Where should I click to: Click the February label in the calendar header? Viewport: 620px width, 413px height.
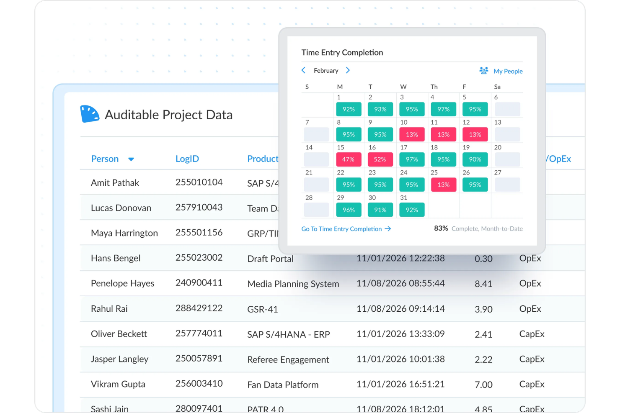[326, 70]
